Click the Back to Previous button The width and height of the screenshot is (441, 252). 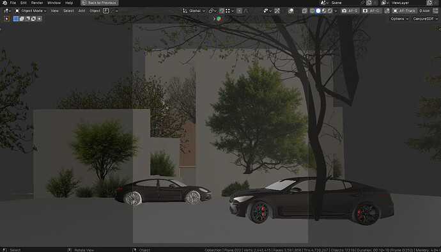(x=99, y=3)
